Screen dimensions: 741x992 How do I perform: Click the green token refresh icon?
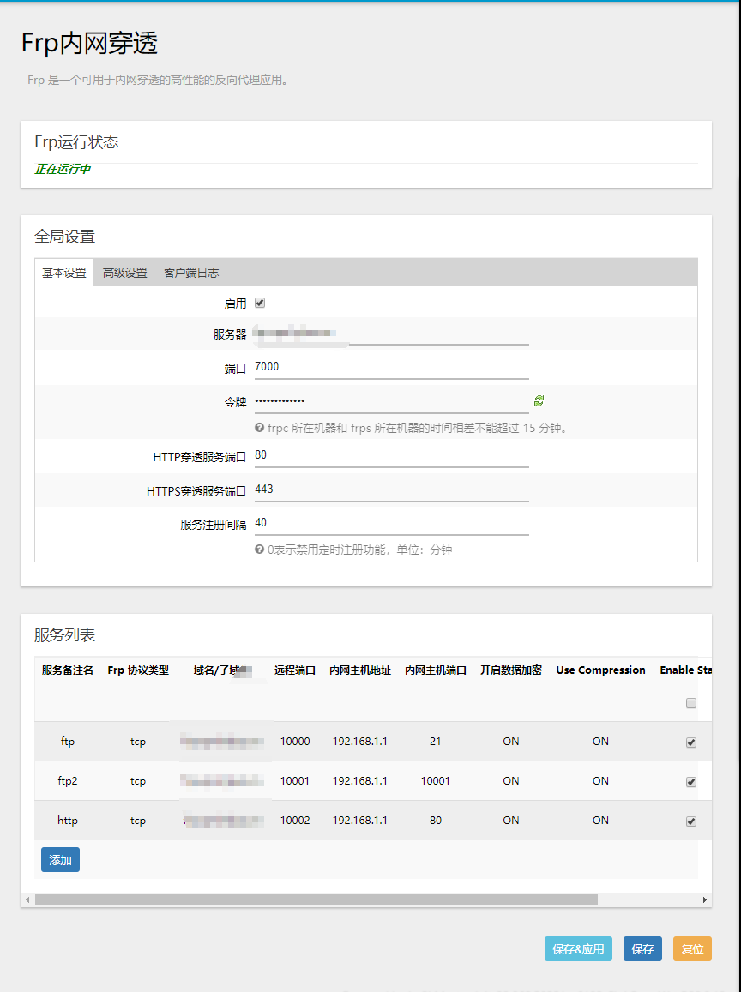tap(539, 400)
